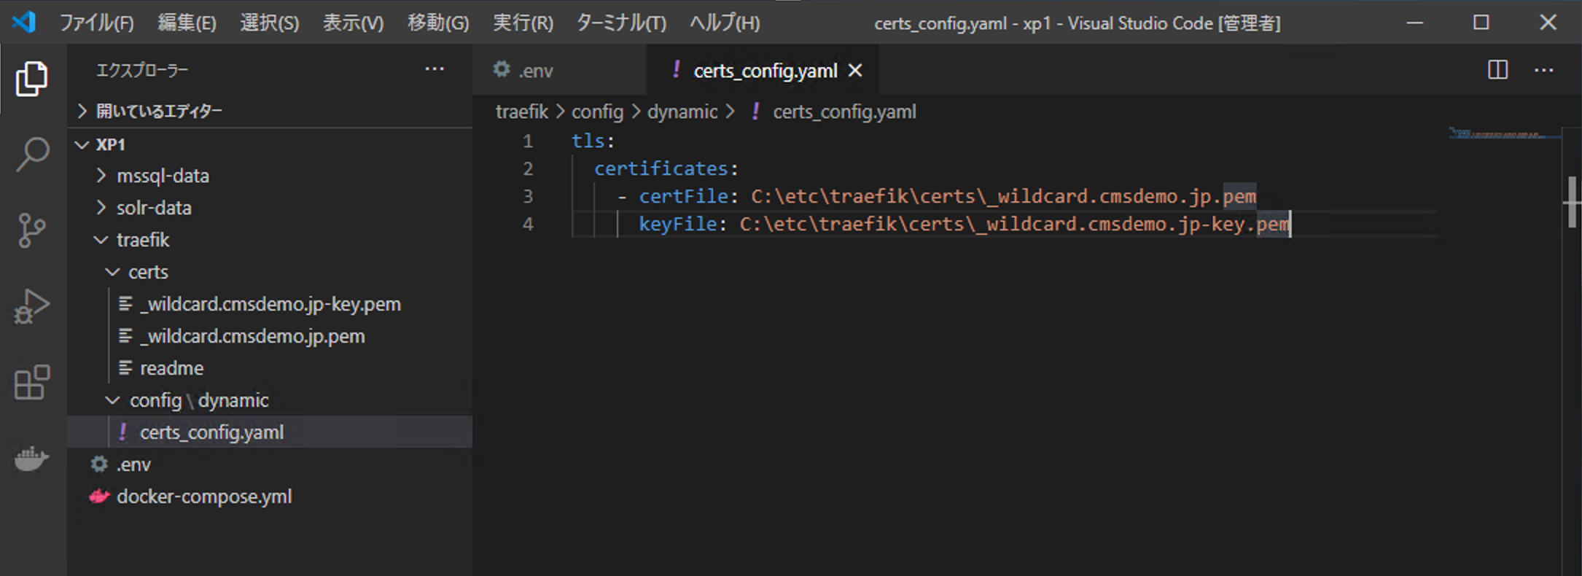The width and height of the screenshot is (1582, 576).
Task: Open the Explorer view in activity bar
Action: coord(32,79)
